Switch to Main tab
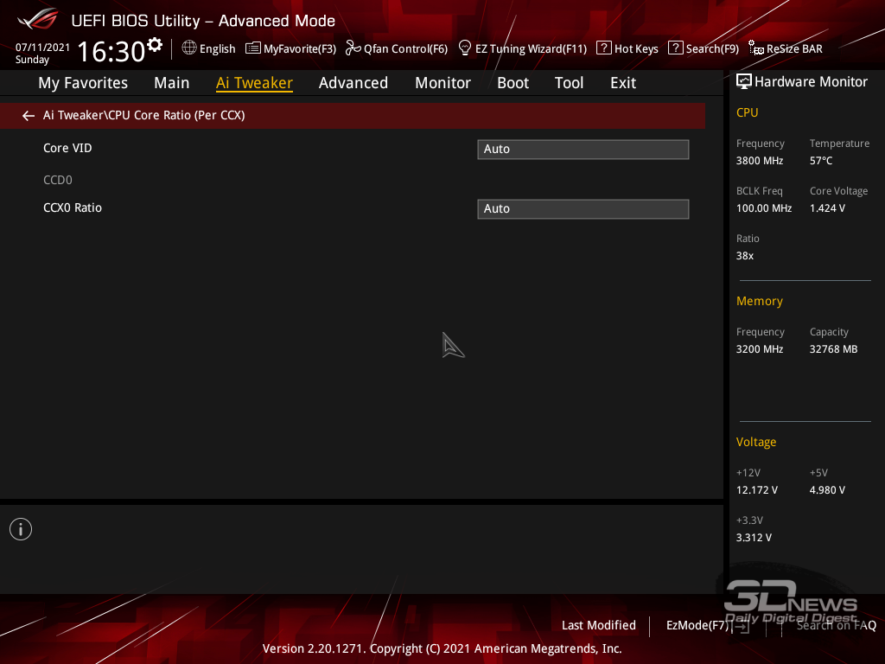Image resolution: width=885 pixels, height=664 pixels. (172, 83)
